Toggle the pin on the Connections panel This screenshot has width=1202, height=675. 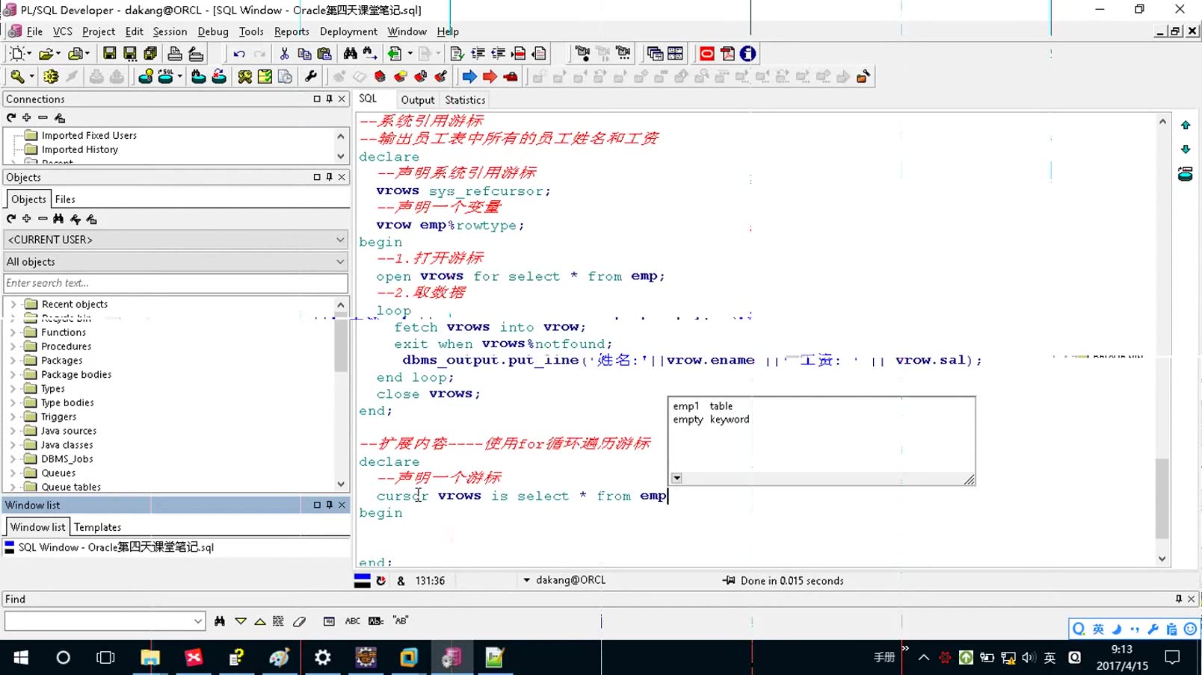329,99
